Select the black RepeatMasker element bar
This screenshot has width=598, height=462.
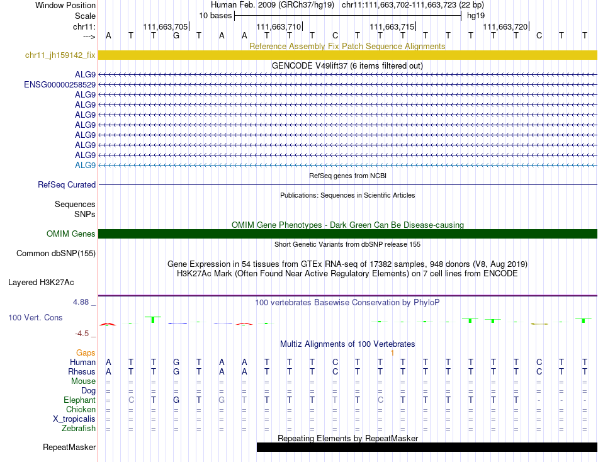[x=427, y=447]
